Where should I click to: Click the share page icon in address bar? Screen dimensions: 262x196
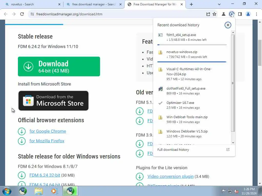click(x=208, y=14)
